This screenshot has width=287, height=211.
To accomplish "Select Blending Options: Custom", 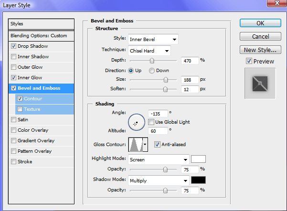I will (41, 36).
